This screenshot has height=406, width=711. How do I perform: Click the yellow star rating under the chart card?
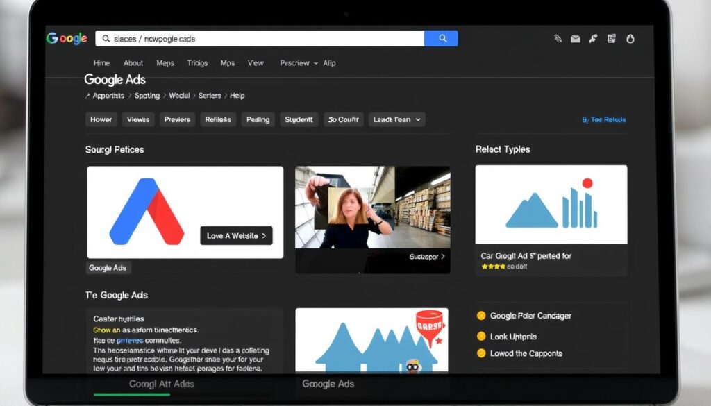coord(494,267)
